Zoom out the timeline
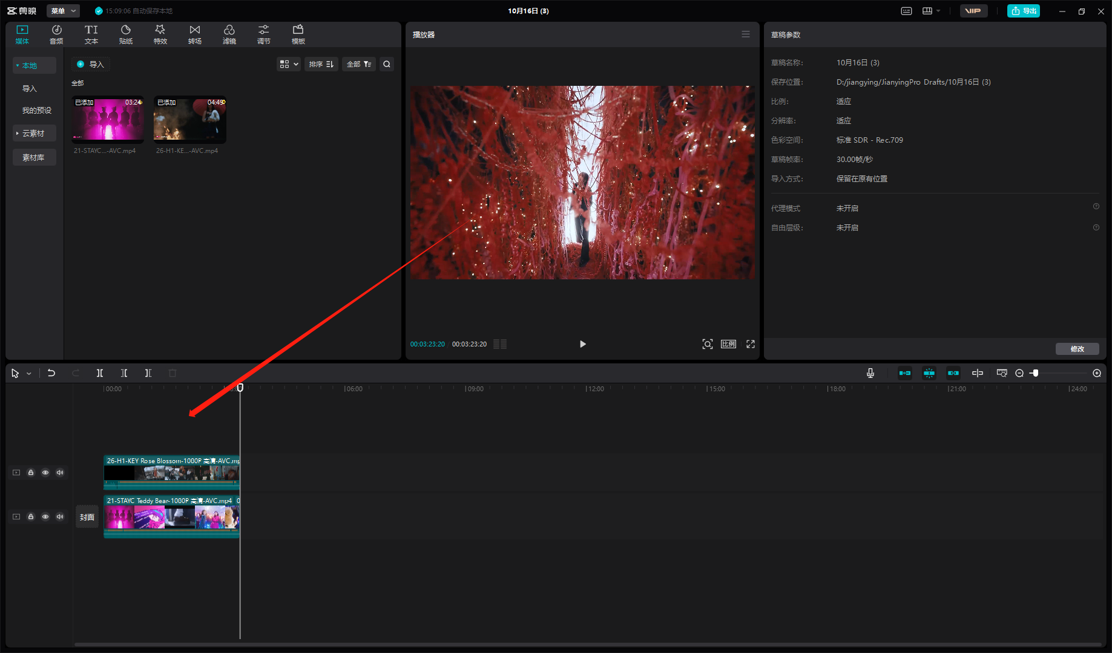This screenshot has height=653, width=1112. click(x=1019, y=373)
